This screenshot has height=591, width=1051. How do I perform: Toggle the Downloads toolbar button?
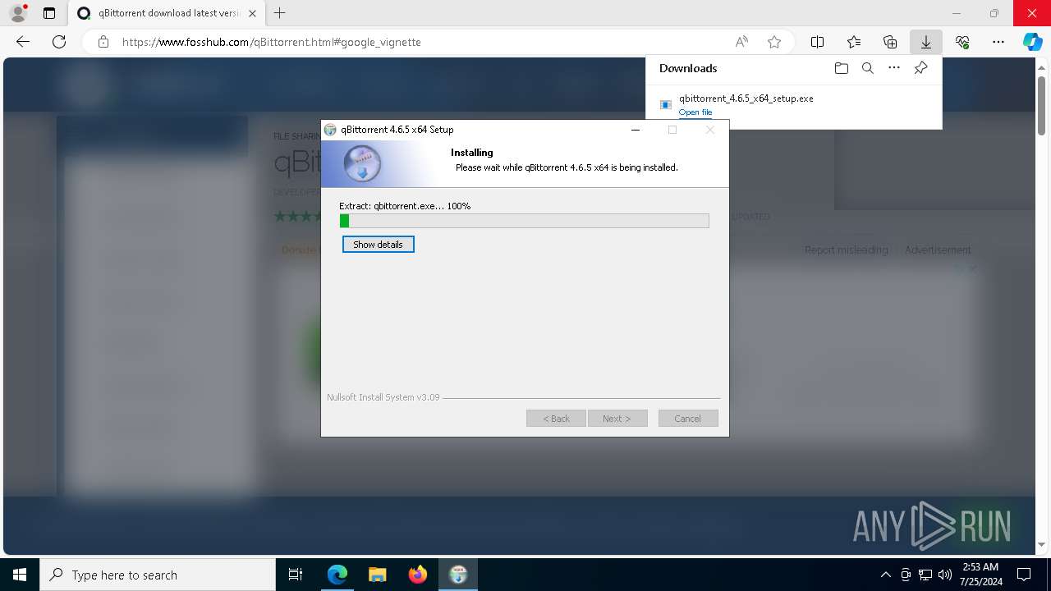tap(926, 42)
